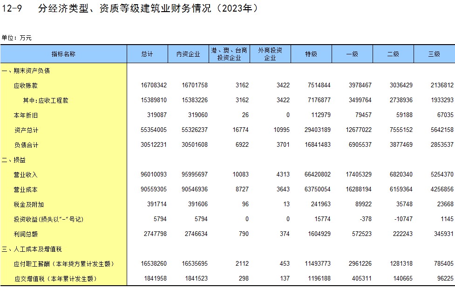
Task: Click the value 16538260 for 应付职工薪酬
Action: [x=154, y=264]
